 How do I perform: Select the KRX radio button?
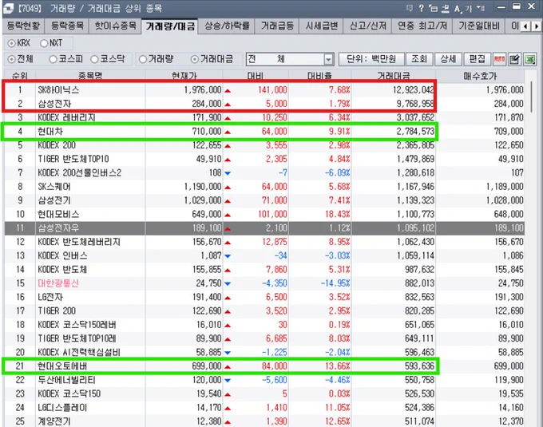point(12,43)
